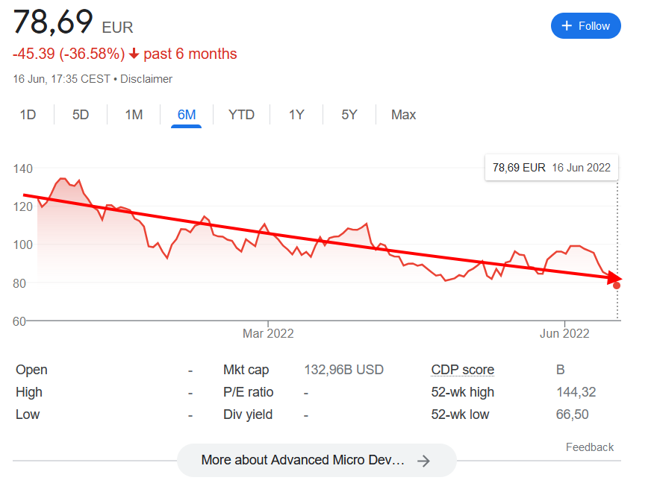Switch chart to YTD range
This screenshot has height=495, width=654.
point(241,115)
